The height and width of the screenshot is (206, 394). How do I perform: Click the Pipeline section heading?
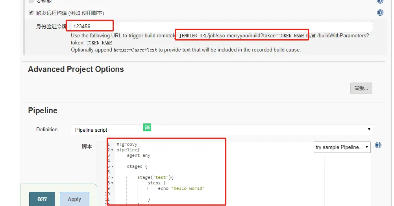tap(43, 110)
